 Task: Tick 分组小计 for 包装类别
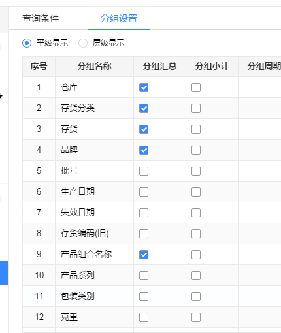[x=196, y=296]
